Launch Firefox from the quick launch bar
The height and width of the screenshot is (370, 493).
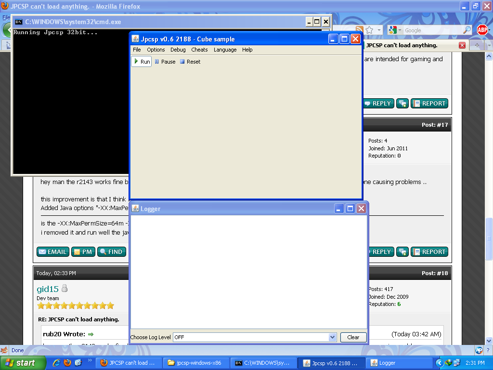(67, 363)
